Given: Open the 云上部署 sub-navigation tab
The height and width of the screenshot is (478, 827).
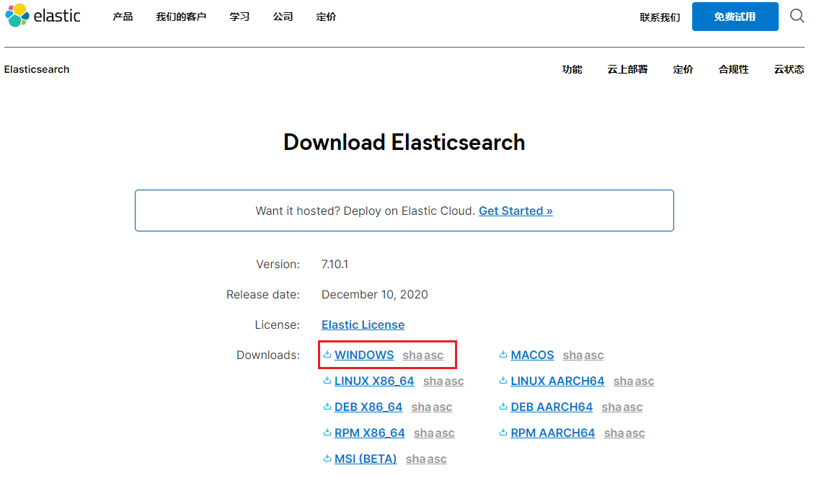Looking at the screenshot, I should coord(627,69).
